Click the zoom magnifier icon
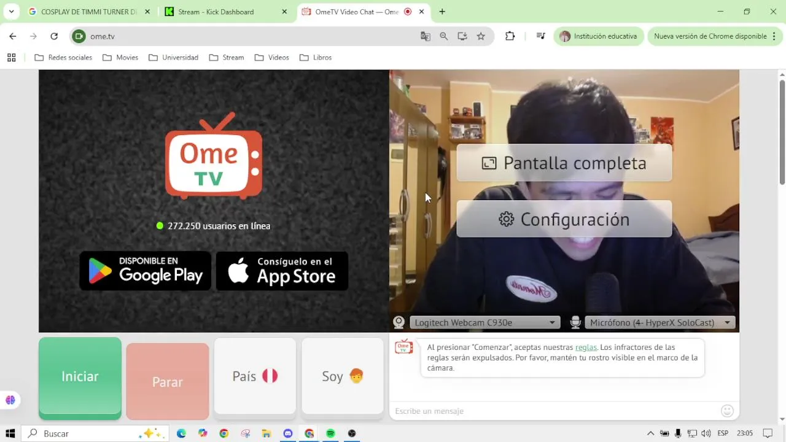The width and height of the screenshot is (786, 442). point(444,36)
